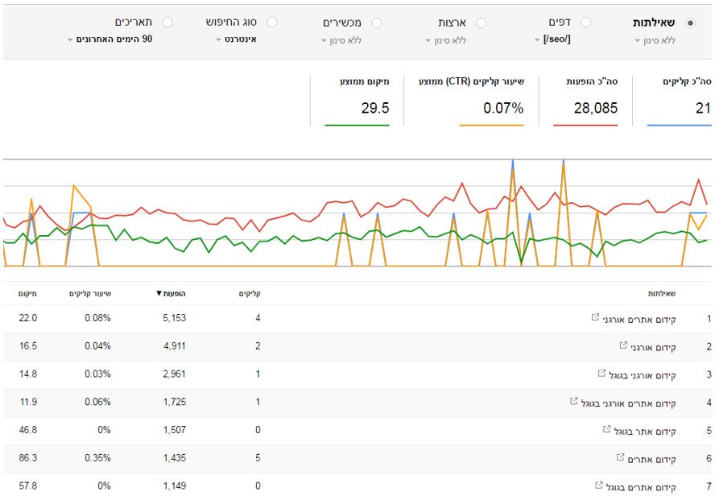Click the orange line under the CTR metric
715x500 pixels.
click(491, 125)
